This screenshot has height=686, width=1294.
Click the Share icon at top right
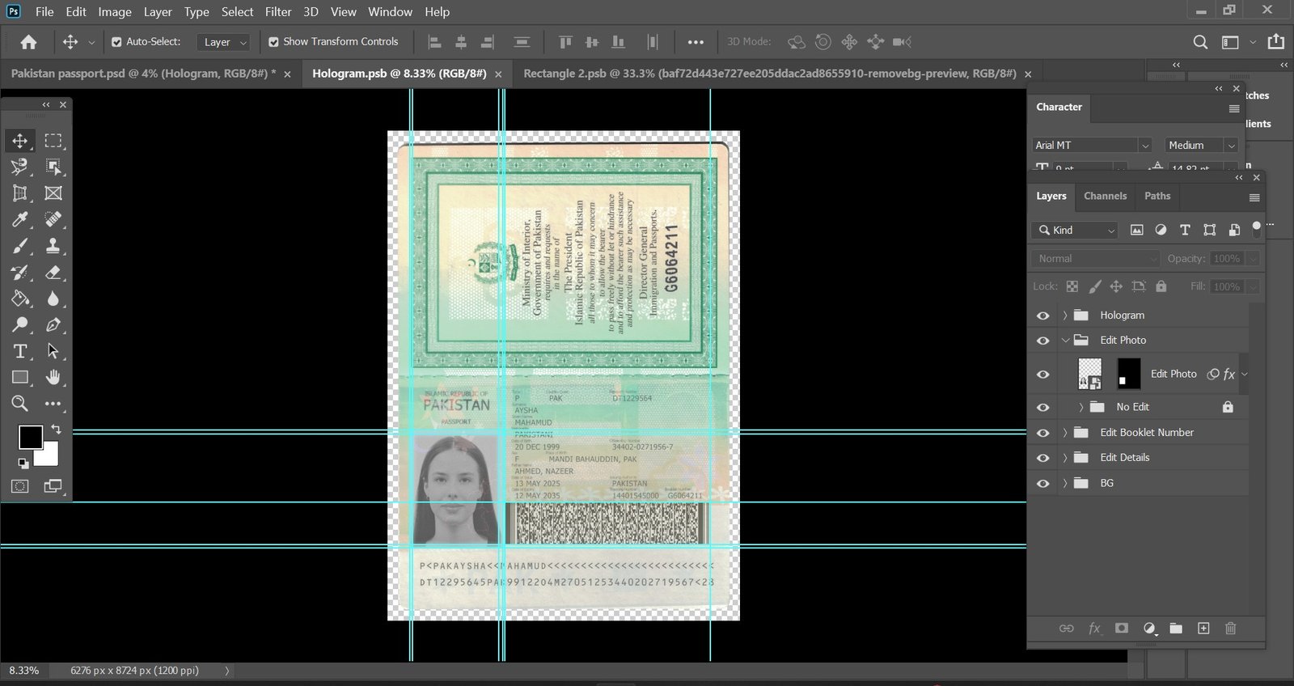[1276, 42]
